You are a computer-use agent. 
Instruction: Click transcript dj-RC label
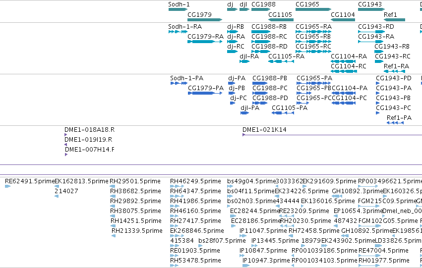click(236, 47)
